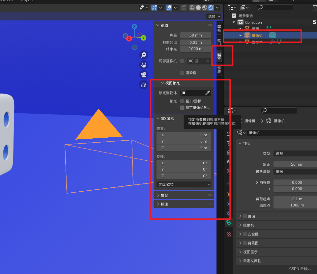The width and height of the screenshot is (317, 274).
Task: Enable 安全区 checkbox
Action: (245, 234)
